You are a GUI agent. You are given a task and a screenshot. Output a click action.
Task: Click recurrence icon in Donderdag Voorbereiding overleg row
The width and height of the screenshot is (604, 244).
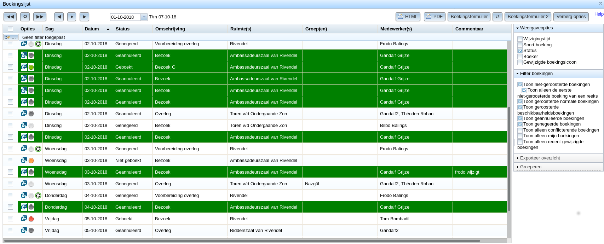point(38,196)
